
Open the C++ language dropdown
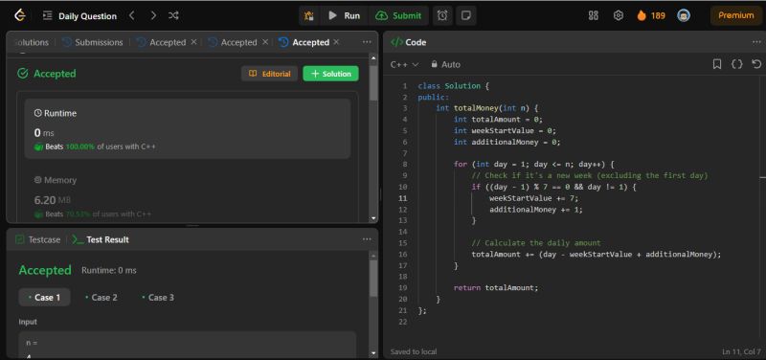(404, 64)
